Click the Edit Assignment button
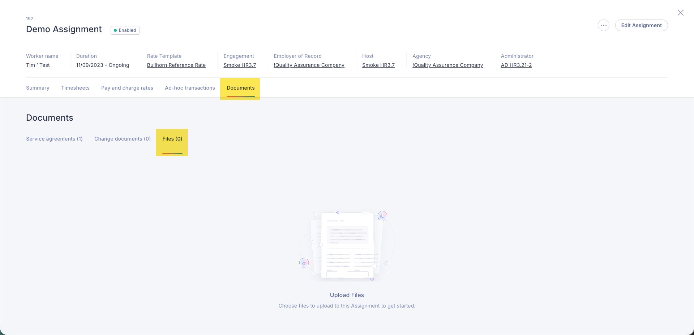Image resolution: width=694 pixels, height=335 pixels. (x=641, y=25)
